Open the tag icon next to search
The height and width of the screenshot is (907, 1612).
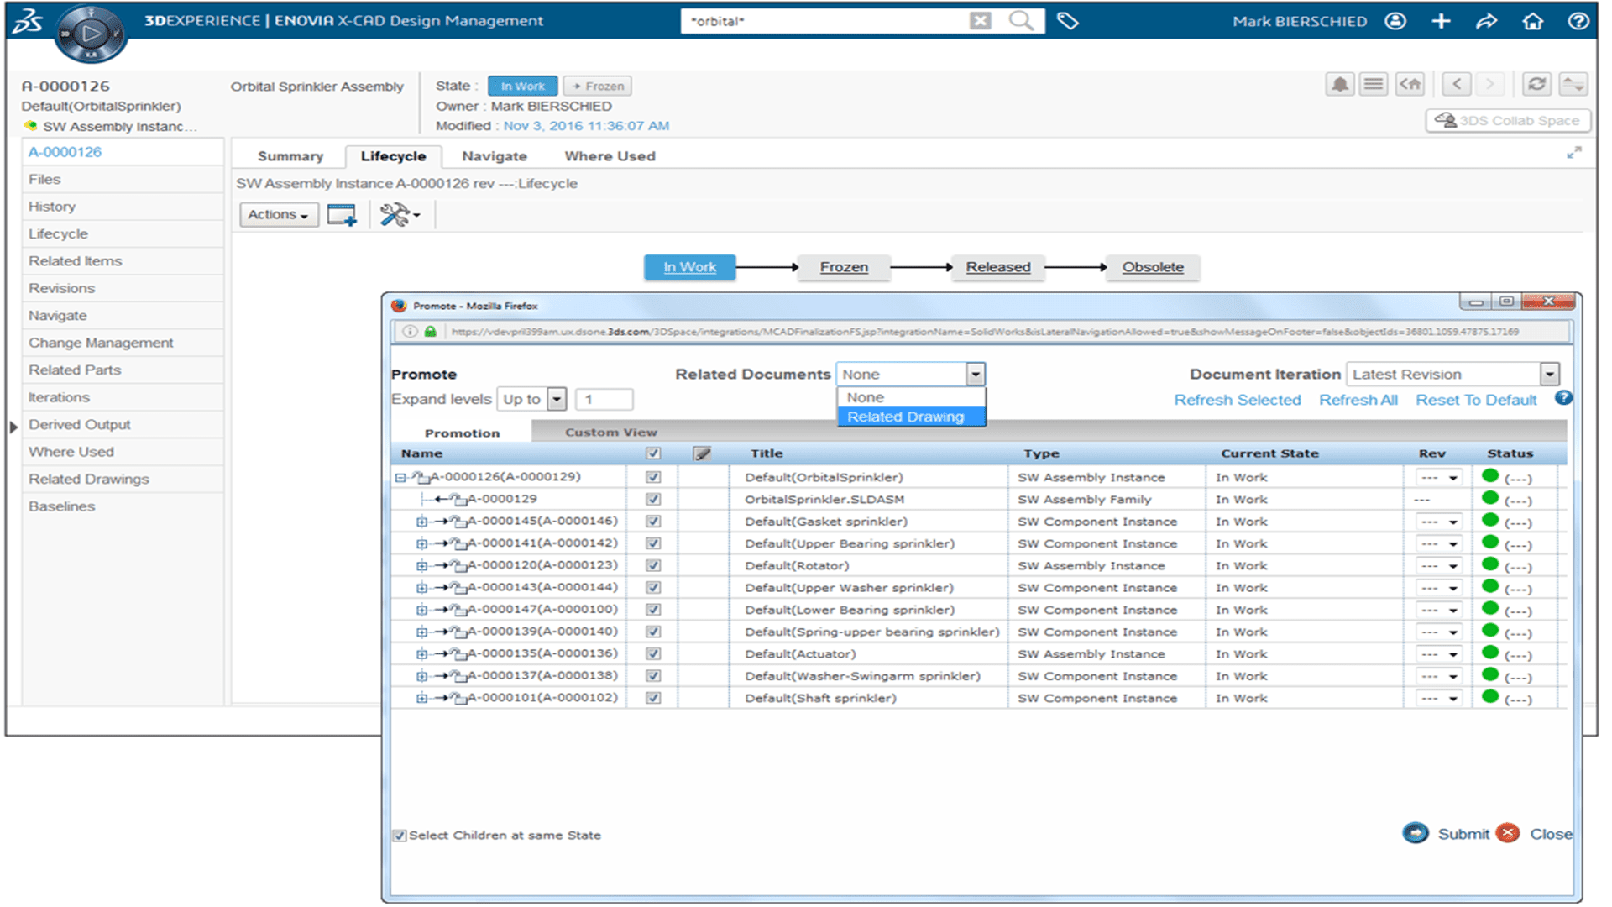click(x=1067, y=20)
